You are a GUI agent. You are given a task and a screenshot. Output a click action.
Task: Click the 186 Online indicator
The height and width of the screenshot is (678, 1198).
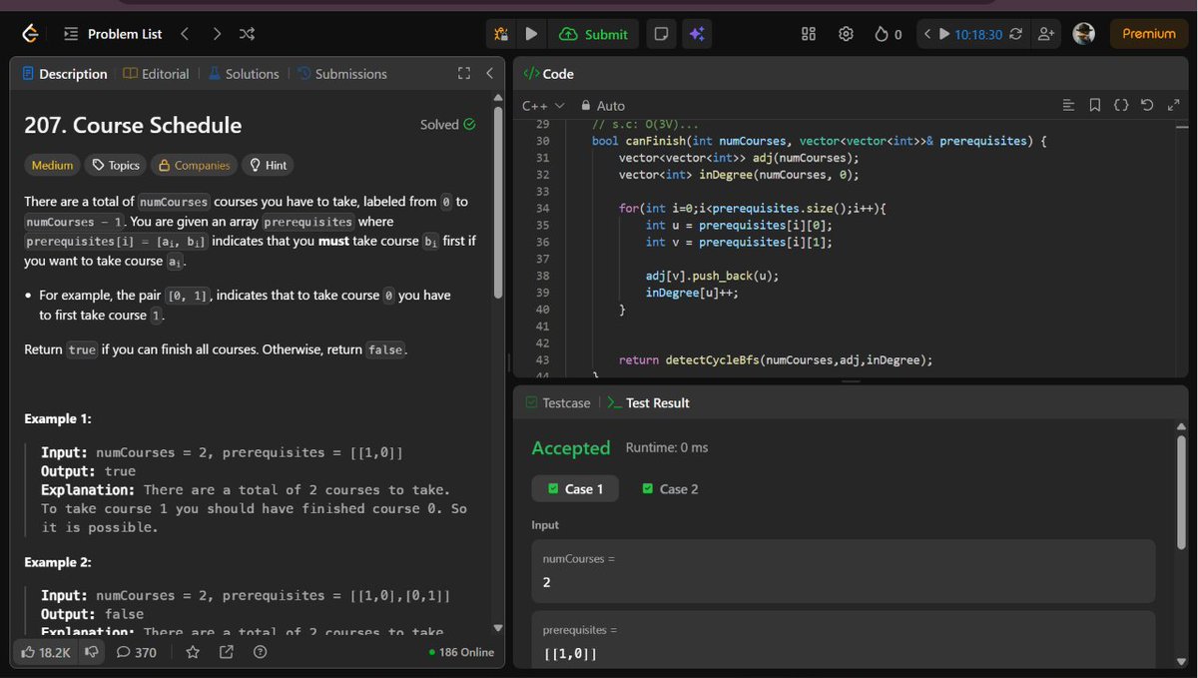click(461, 652)
